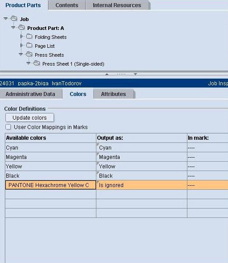Screen dimensions: 228x263
Task: Click In mark cell for Black
Action: pos(207,176)
